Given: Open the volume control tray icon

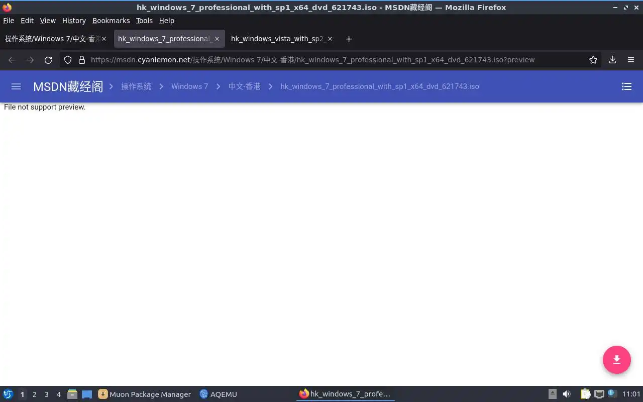Looking at the screenshot, I should (567, 394).
